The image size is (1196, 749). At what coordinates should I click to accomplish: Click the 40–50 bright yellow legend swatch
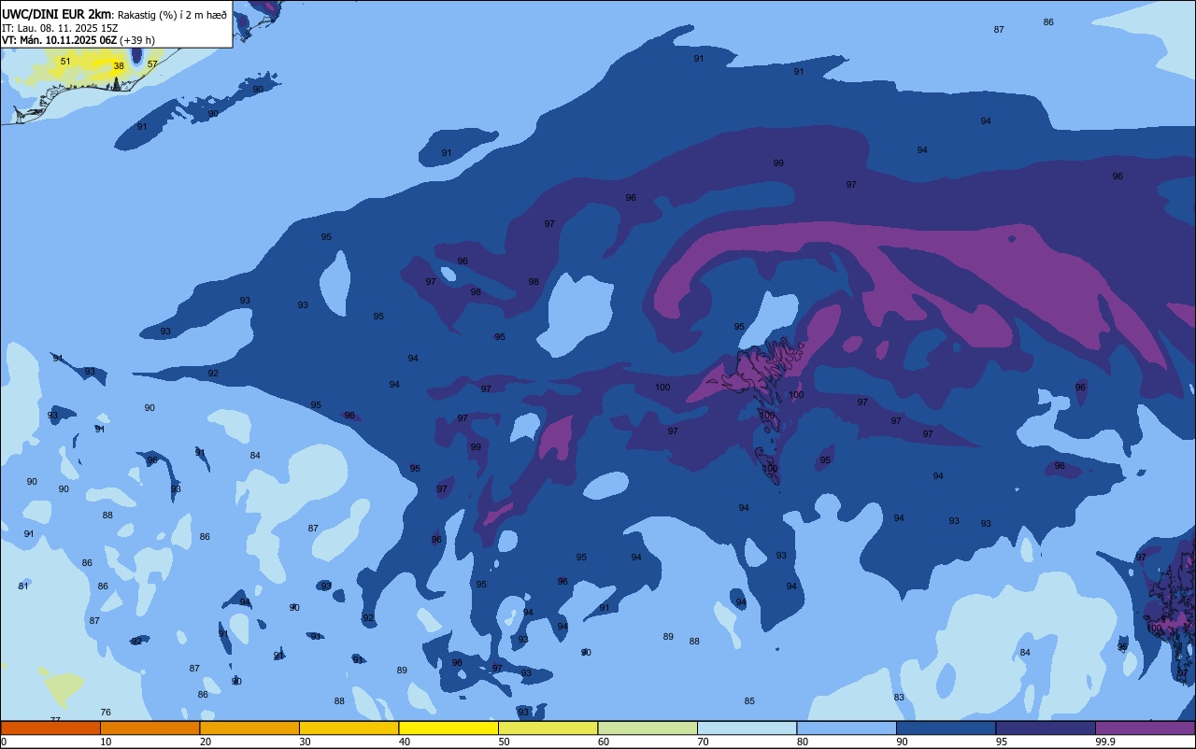pos(448,728)
